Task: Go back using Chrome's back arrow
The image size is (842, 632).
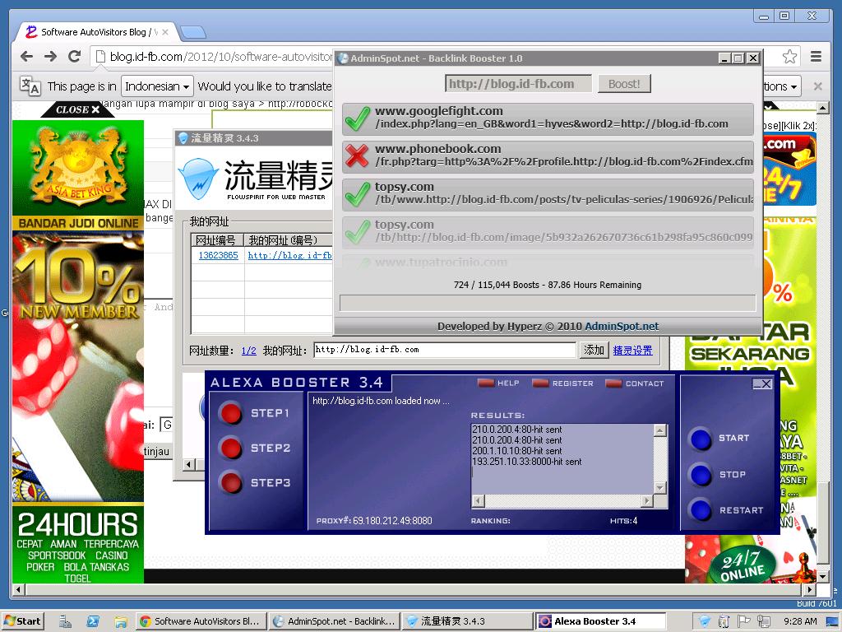Action: pos(26,57)
